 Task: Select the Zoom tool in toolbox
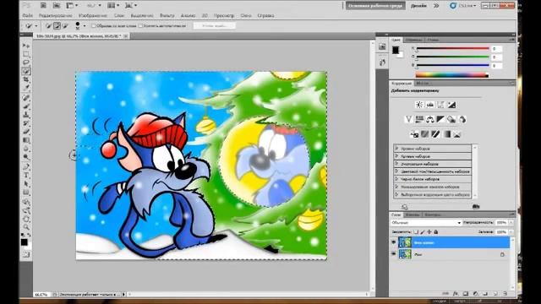26,227
